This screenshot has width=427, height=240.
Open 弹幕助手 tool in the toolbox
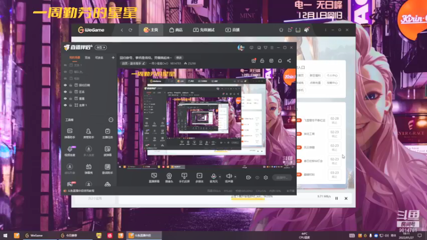pos(70,133)
